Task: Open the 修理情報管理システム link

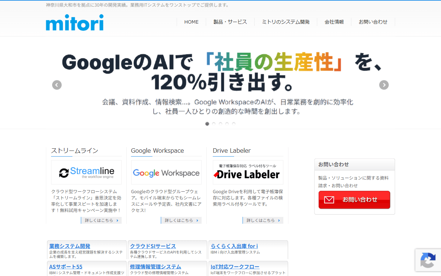Action: 155,267
